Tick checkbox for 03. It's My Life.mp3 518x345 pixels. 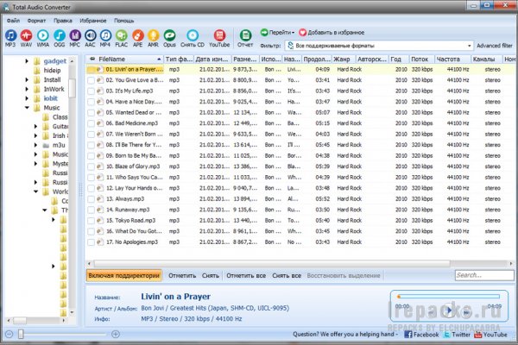tap(91, 91)
